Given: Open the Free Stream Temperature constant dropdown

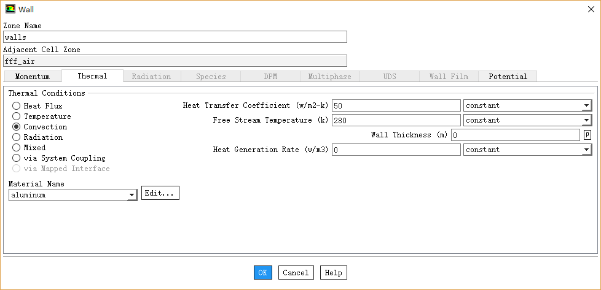Looking at the screenshot, I should click(x=527, y=120).
